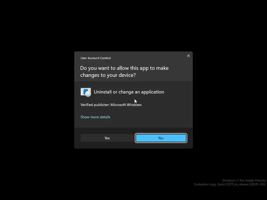Click the Uninstall or change application program icon
The image size is (267, 200).
(x=86, y=92)
